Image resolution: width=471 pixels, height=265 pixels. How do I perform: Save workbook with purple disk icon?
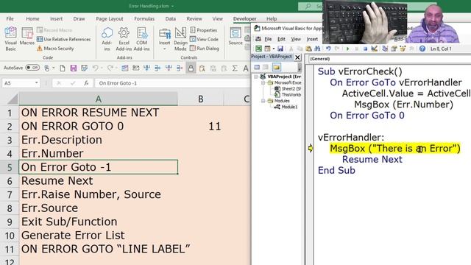click(x=74, y=68)
